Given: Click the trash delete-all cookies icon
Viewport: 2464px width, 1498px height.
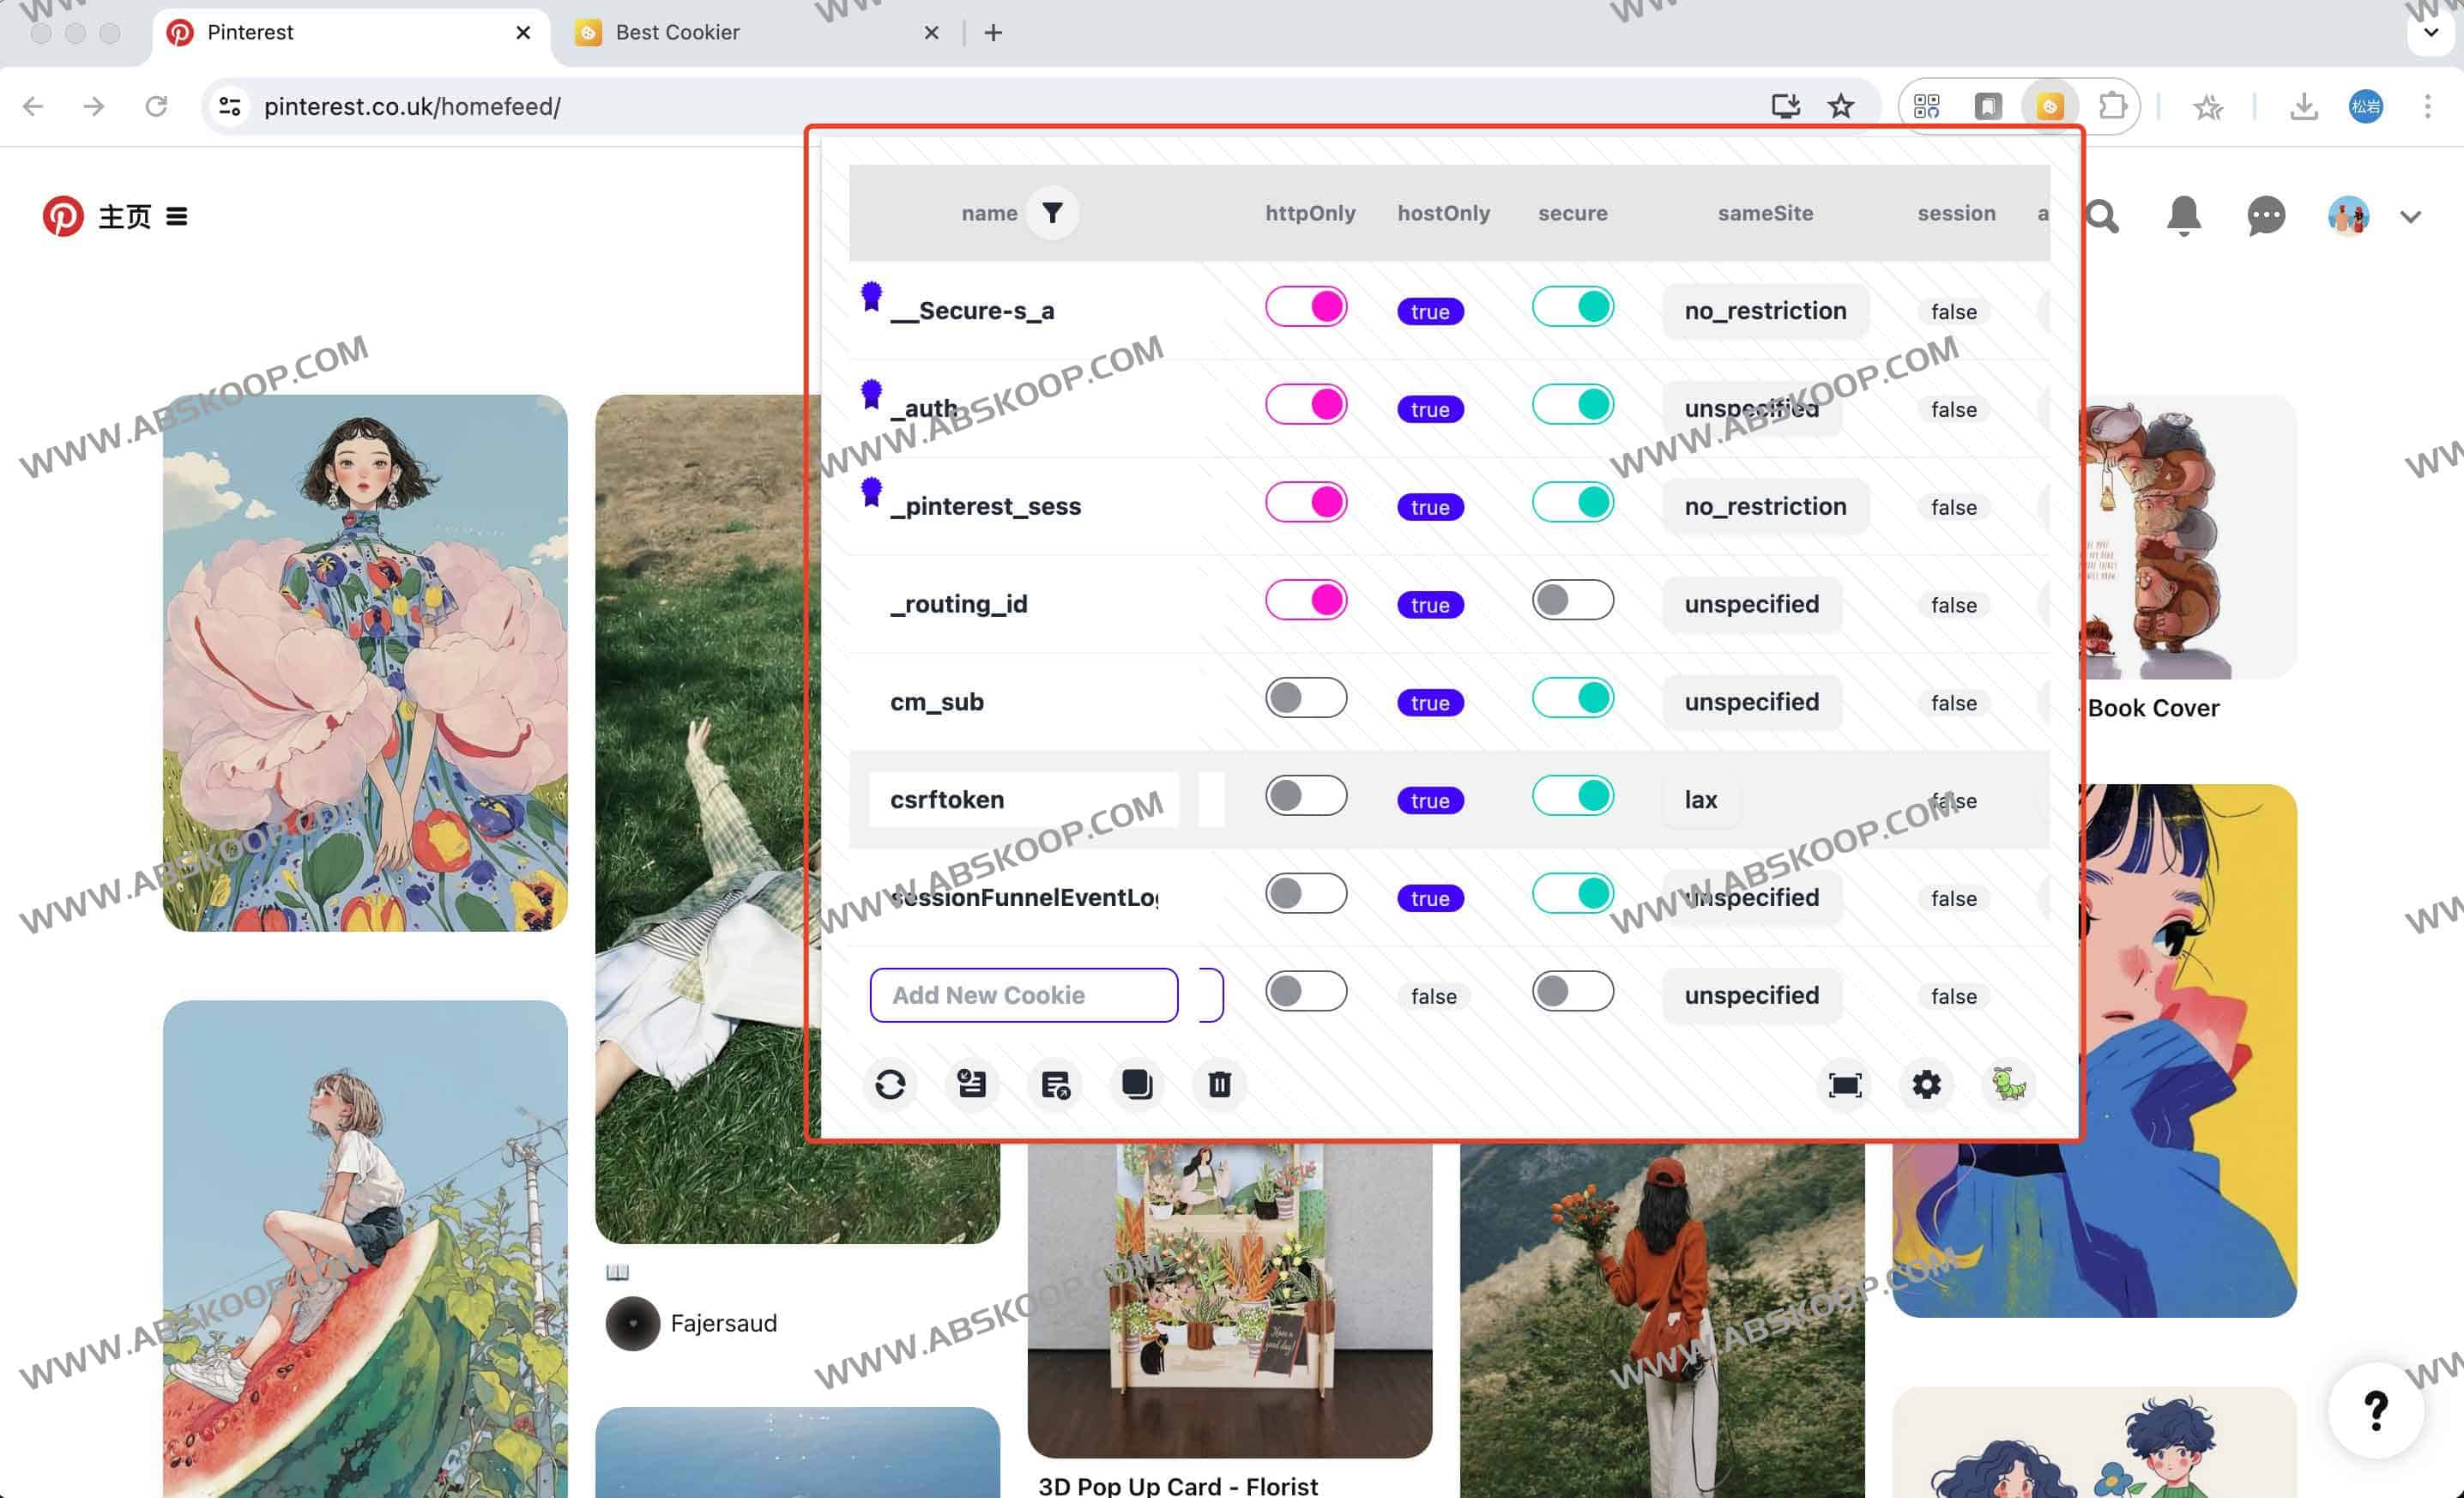Looking at the screenshot, I should pos(1219,1084).
